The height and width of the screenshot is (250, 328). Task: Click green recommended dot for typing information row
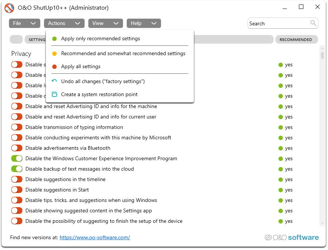click(281, 127)
